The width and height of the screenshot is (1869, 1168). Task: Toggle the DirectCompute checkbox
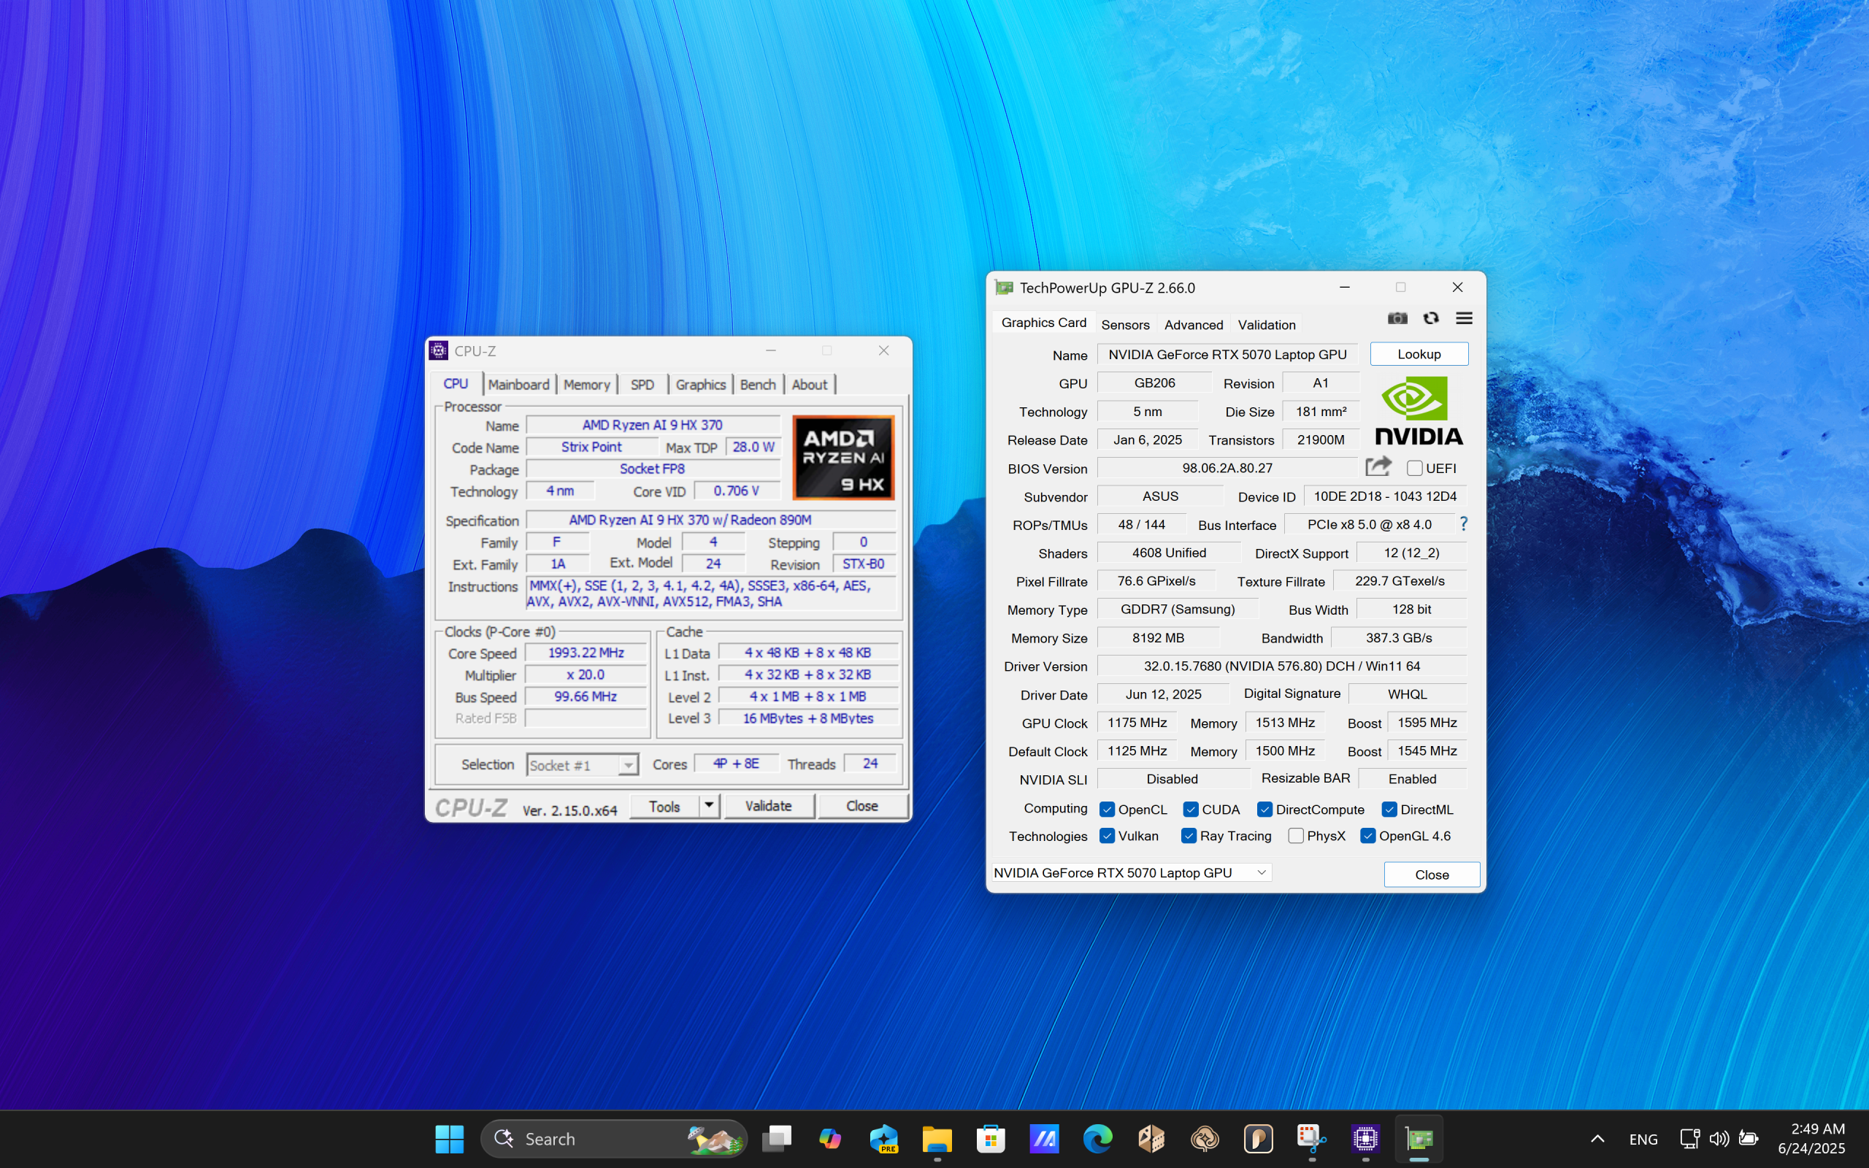point(1264,810)
